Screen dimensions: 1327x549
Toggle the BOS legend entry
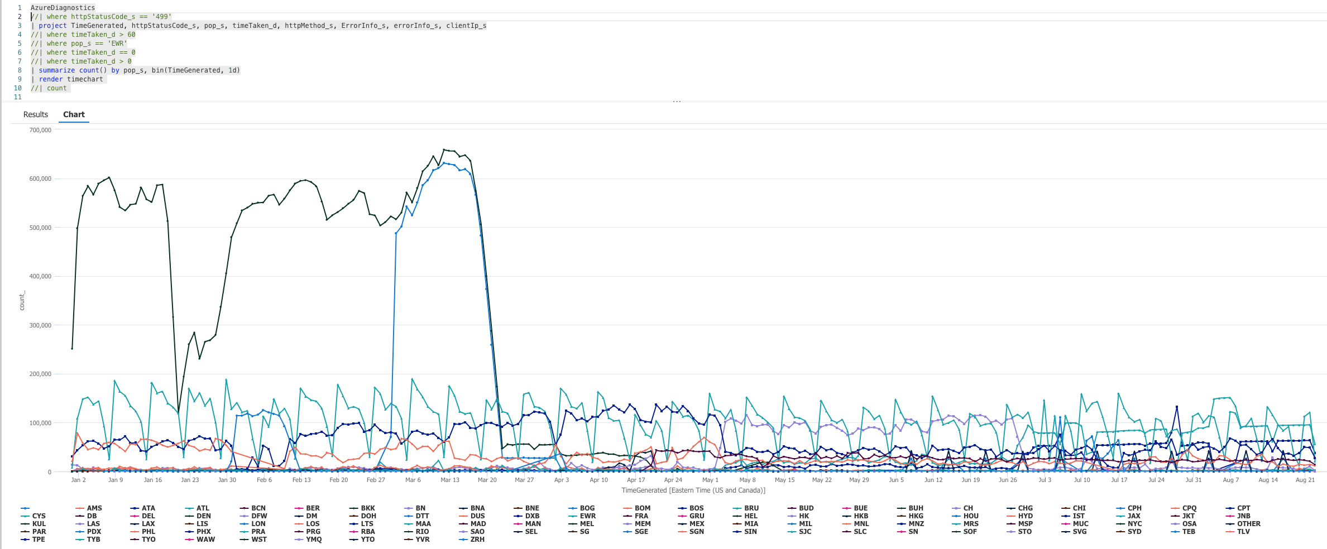[691, 508]
